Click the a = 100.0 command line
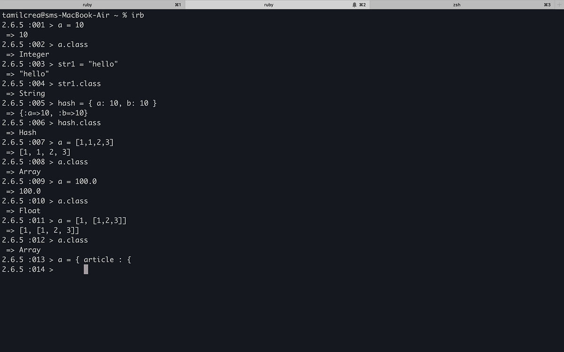The width and height of the screenshot is (564, 352). [x=77, y=181]
